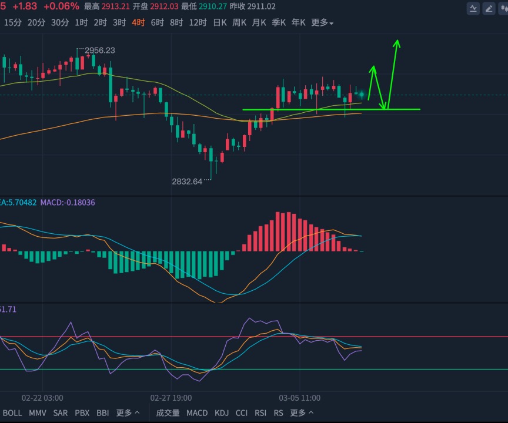The height and width of the screenshot is (423, 508).
Task: Expand the 更多 timeframe dropdown
Action: coord(322,22)
